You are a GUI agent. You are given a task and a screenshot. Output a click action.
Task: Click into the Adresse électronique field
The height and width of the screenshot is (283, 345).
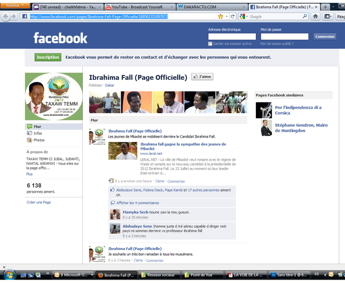[232, 36]
